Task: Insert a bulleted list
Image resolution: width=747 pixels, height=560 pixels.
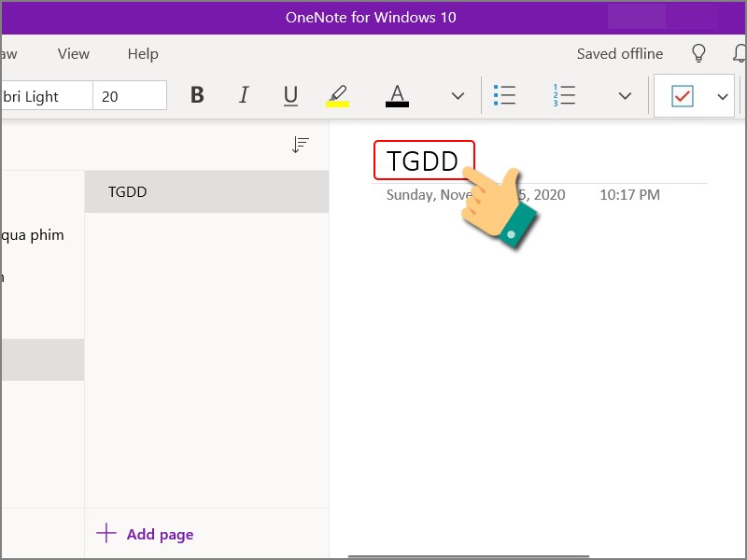Action: (x=505, y=95)
